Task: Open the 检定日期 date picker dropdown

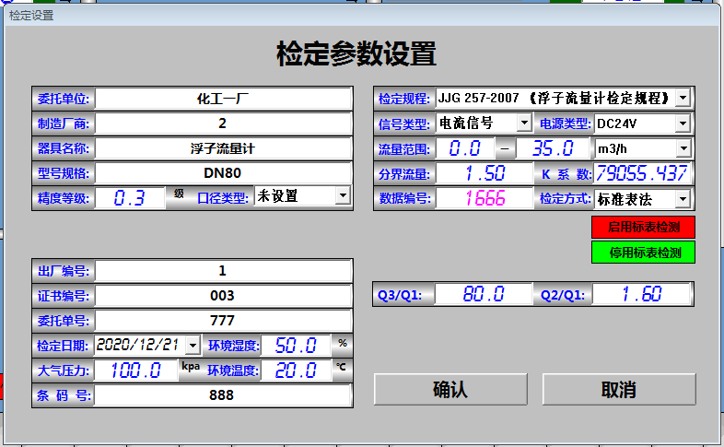Action: pos(192,345)
